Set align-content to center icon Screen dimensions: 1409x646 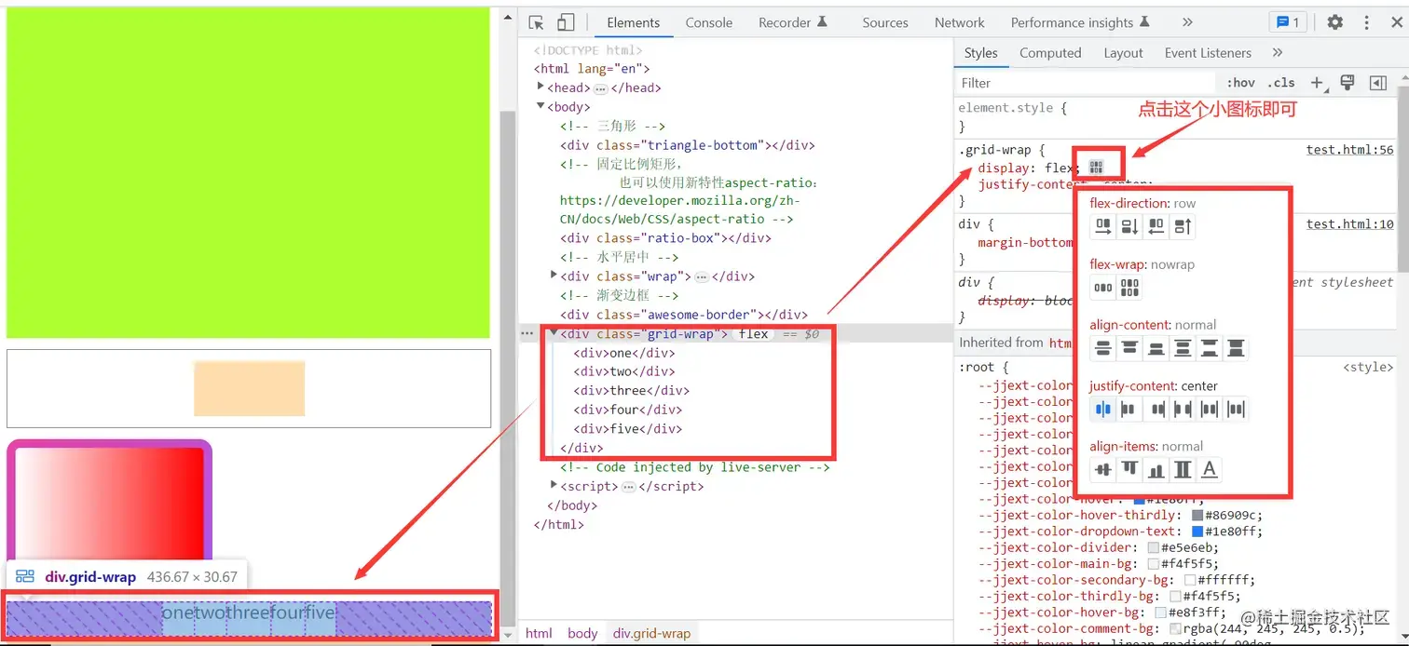(x=1103, y=348)
